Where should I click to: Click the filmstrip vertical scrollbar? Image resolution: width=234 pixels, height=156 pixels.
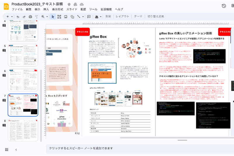click(41, 106)
